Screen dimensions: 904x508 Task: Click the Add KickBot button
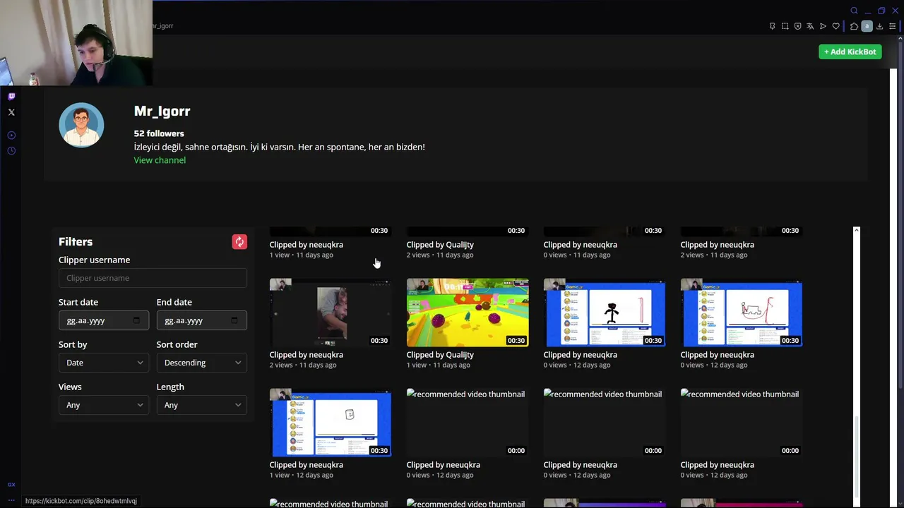tap(850, 52)
